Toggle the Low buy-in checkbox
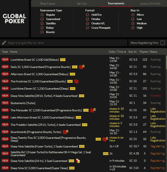The height and width of the screenshot is (172, 167). (133, 19)
